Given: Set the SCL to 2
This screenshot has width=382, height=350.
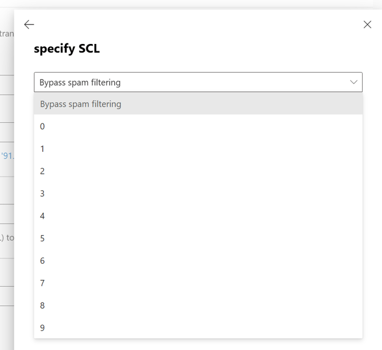Looking at the screenshot, I should (x=42, y=171).
